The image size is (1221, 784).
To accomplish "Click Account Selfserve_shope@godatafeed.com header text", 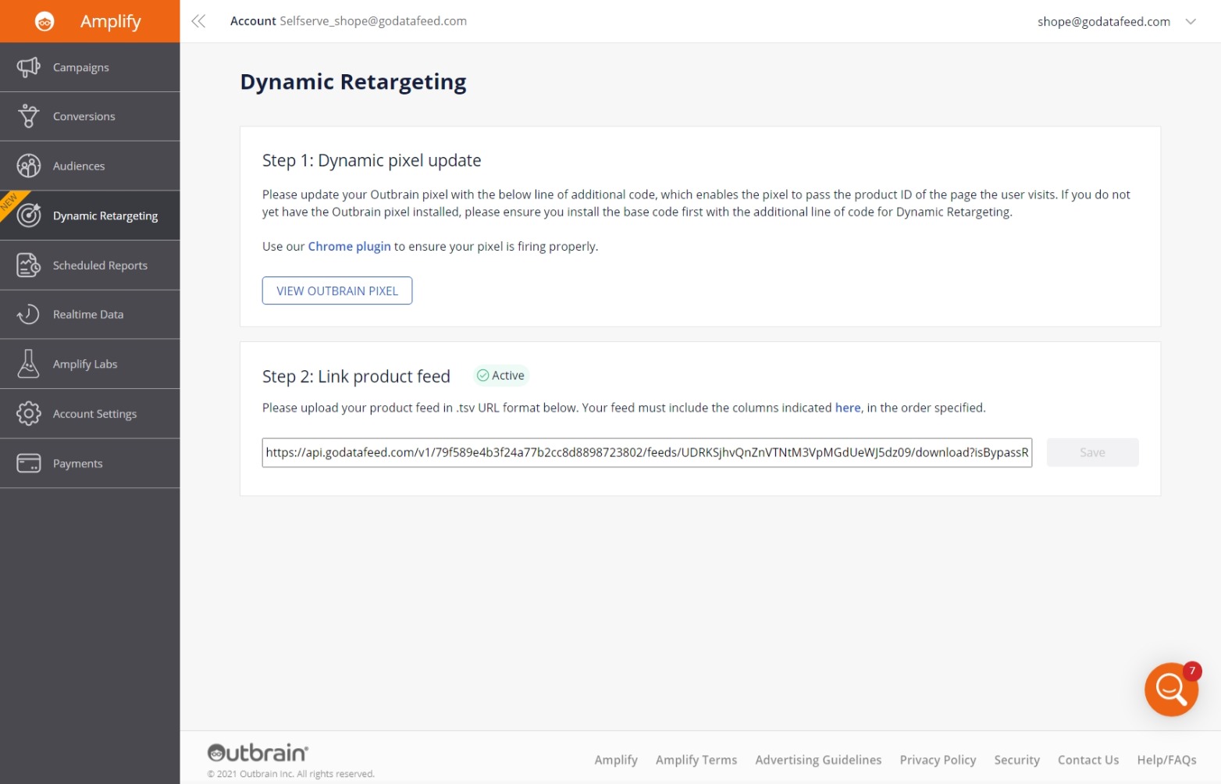I will 348,21.
